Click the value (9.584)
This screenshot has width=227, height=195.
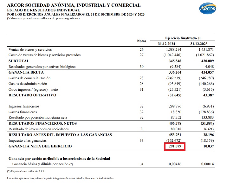[176, 67]
